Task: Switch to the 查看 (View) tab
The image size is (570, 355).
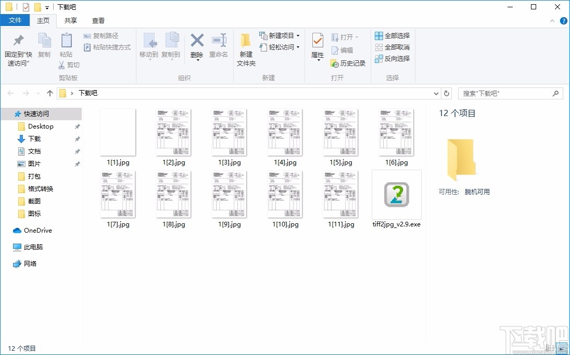Action: pyautogui.click(x=98, y=20)
